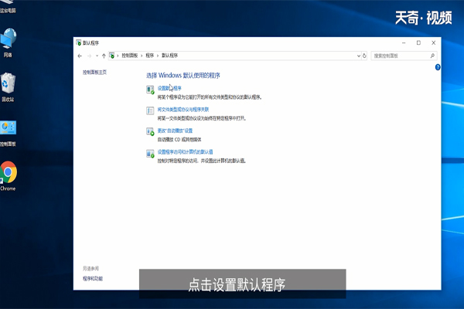Open 设置程序访问和计算机的默认值 link
464x309 pixels.
click(186, 152)
